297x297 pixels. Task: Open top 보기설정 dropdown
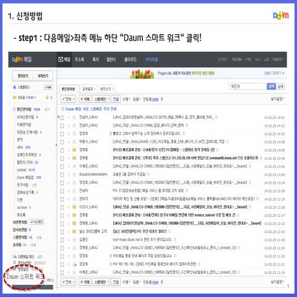(277, 99)
